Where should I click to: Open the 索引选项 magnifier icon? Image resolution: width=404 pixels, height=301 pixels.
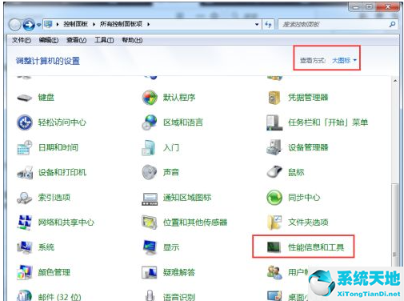(25, 198)
